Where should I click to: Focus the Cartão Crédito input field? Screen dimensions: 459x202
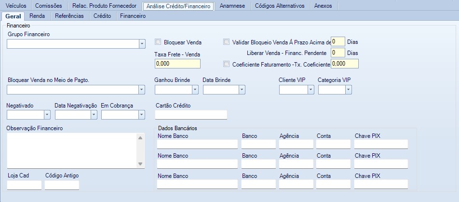click(x=190, y=115)
